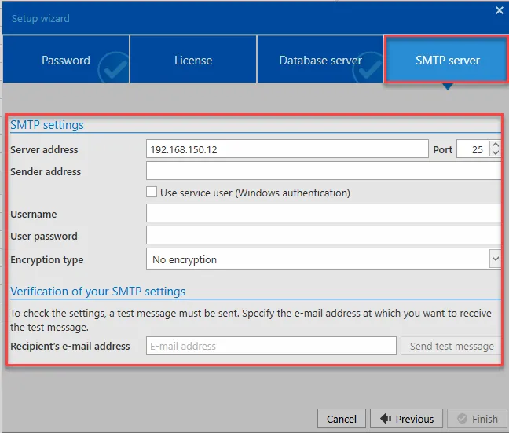Switch to the Password tab
509x433 pixels.
coord(66,59)
